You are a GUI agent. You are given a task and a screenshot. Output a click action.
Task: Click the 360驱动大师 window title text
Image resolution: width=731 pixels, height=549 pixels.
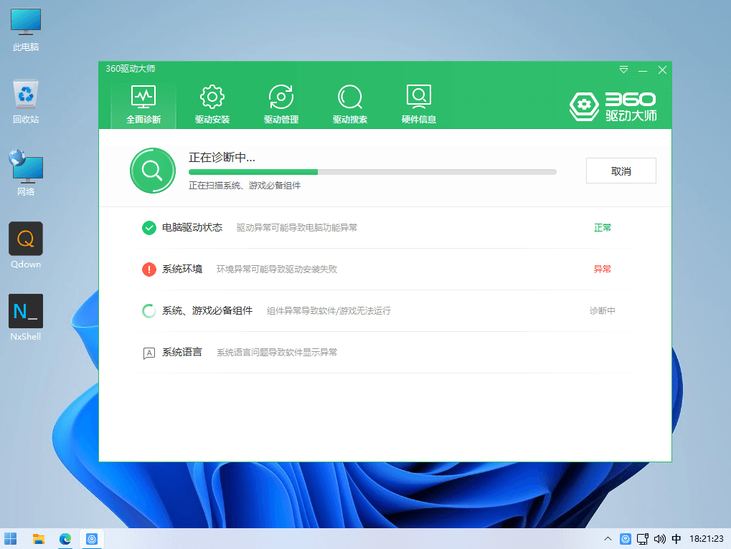click(130, 69)
